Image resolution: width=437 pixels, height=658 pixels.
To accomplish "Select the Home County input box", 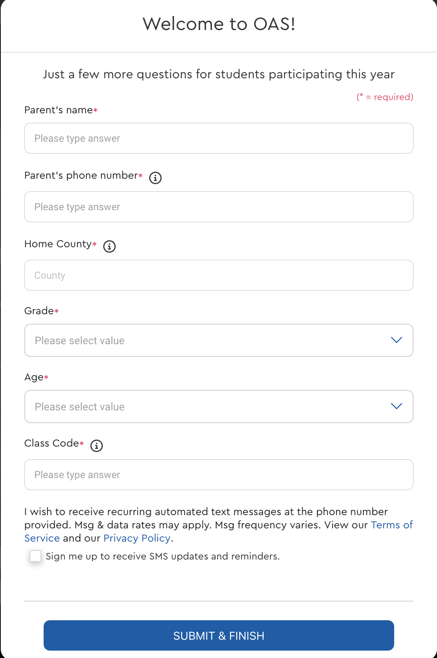I will (219, 275).
